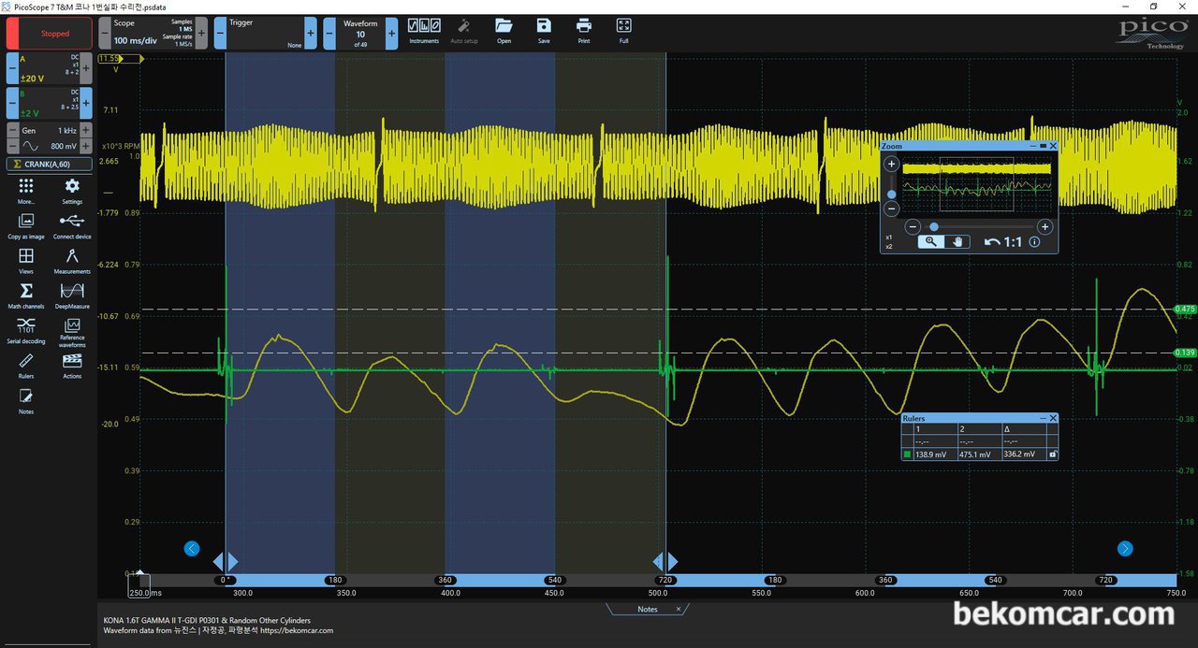The height and width of the screenshot is (648, 1198).
Task: Open Reference waveforms tool
Action: coord(72,333)
